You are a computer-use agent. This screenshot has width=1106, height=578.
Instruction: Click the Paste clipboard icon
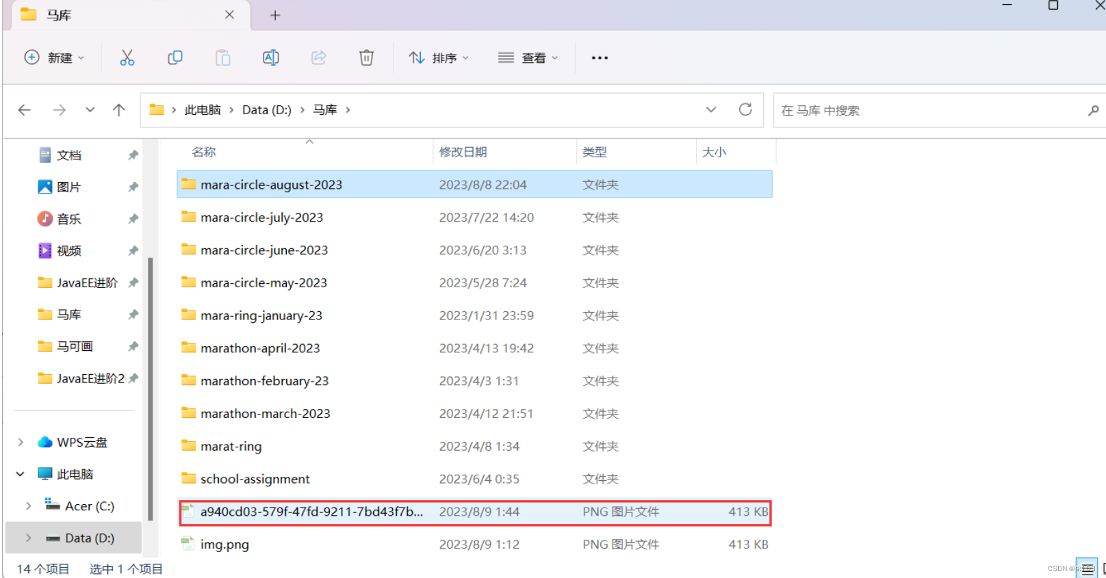tap(223, 57)
